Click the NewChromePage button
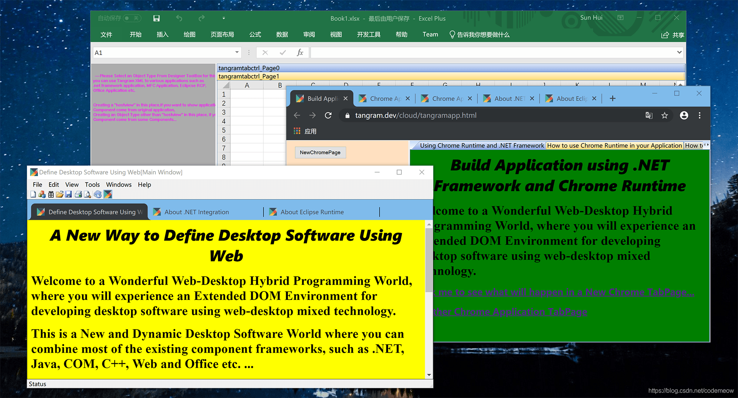Viewport: 738px width, 398px height. pyautogui.click(x=320, y=153)
